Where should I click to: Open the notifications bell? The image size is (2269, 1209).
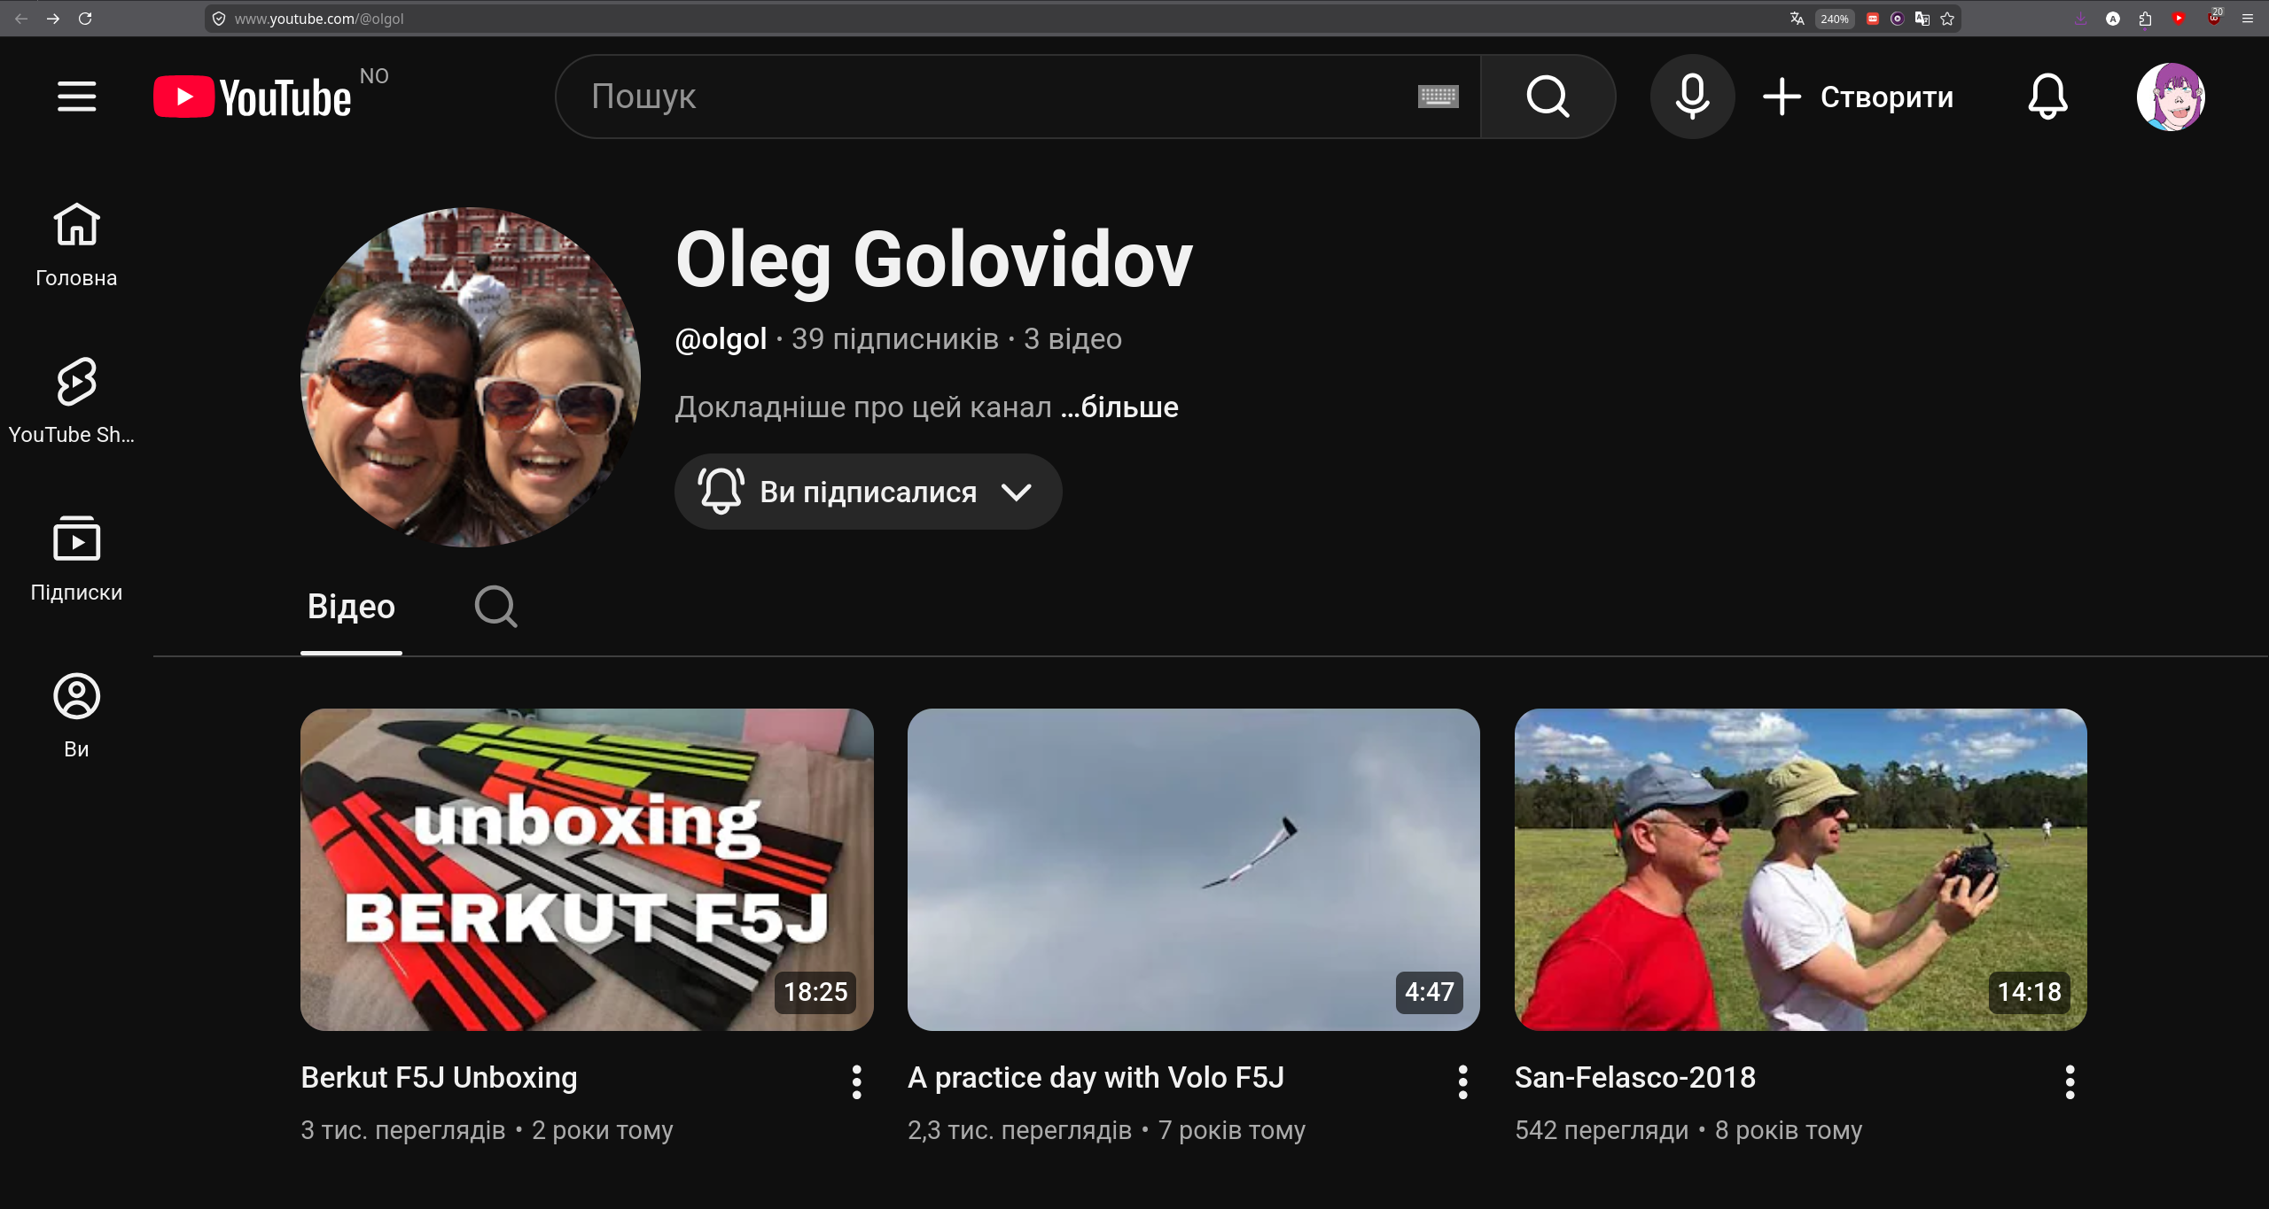coord(2047,97)
